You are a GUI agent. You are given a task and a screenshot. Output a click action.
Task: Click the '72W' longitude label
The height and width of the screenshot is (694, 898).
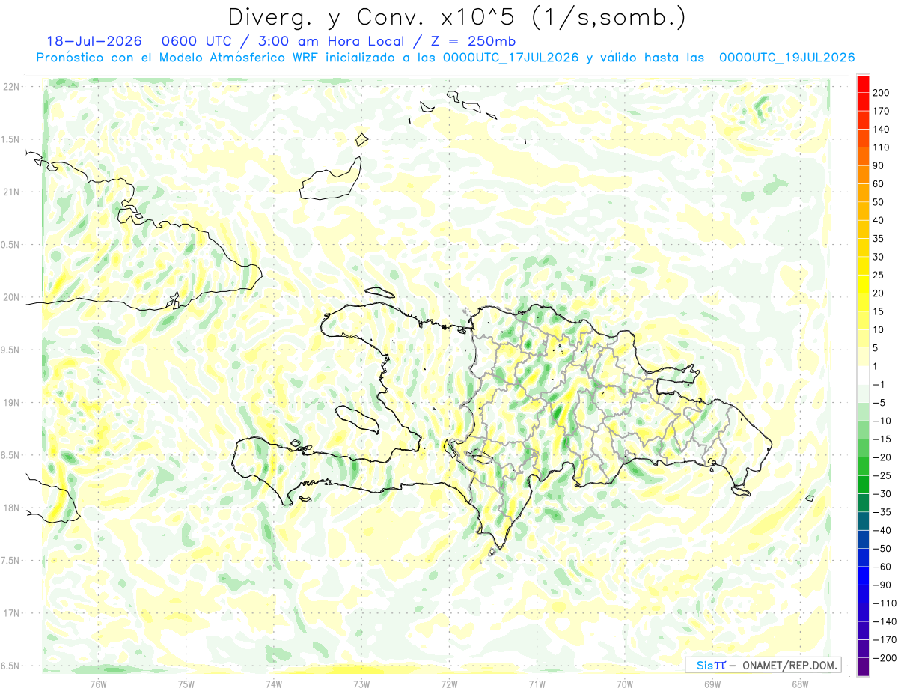point(449,684)
